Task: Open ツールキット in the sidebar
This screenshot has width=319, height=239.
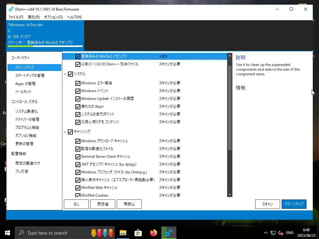Action: tap(23, 92)
